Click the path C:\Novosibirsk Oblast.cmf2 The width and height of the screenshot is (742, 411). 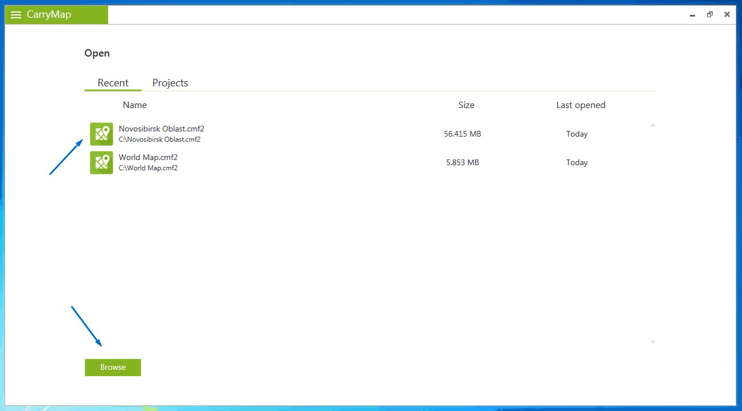click(160, 139)
